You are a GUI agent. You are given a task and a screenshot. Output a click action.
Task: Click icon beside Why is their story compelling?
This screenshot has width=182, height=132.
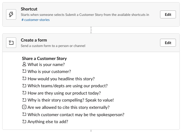[24, 100]
